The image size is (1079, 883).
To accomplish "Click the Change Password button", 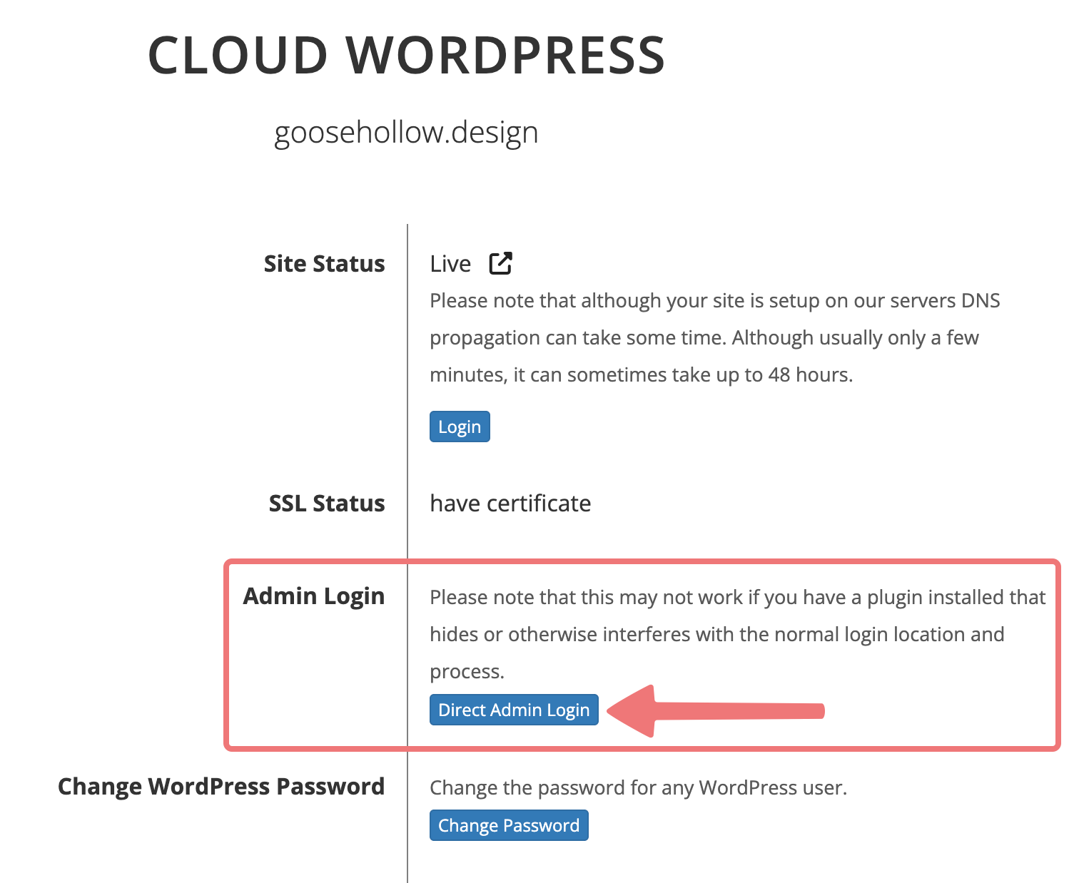I will click(x=509, y=825).
